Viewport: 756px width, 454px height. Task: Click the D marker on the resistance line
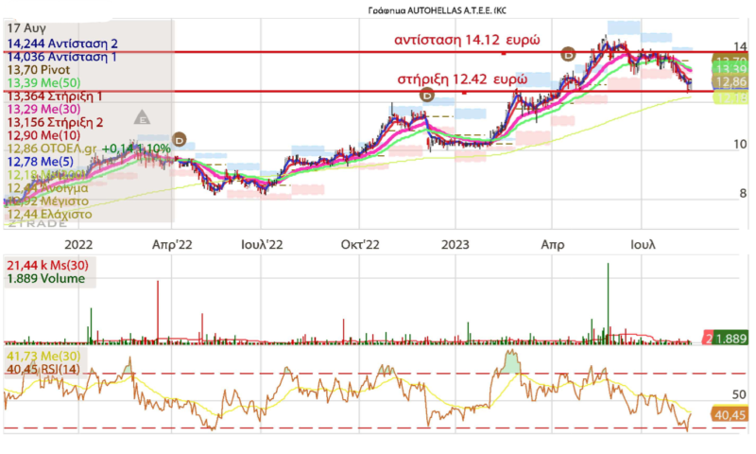tap(569, 54)
